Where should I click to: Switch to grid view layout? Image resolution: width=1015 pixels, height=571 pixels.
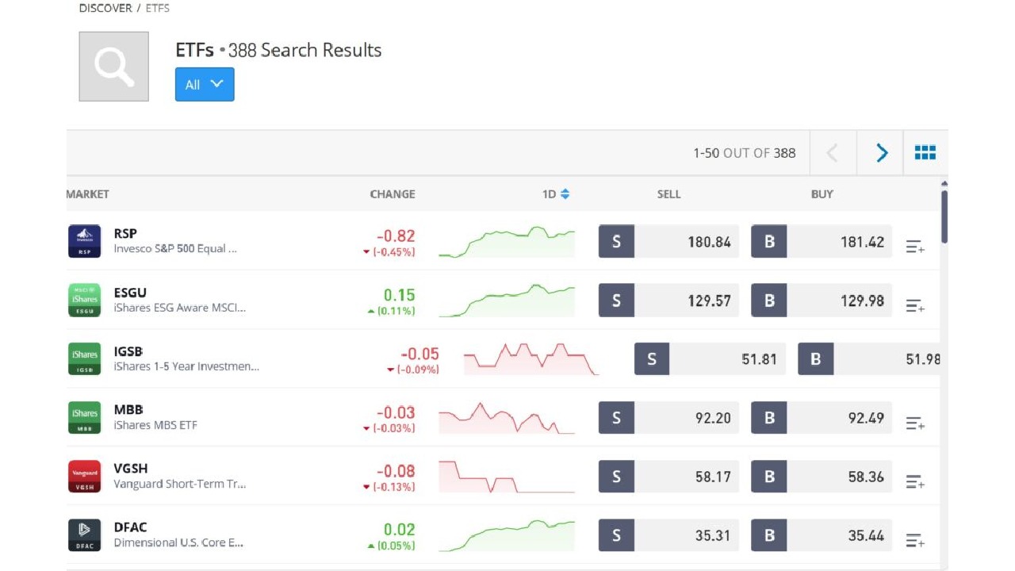pyautogui.click(x=925, y=152)
